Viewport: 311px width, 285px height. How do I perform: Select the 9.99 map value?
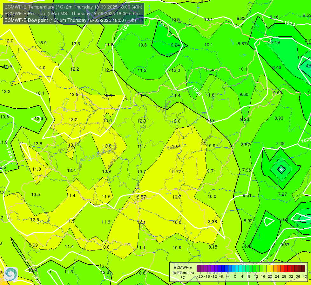point(33,245)
